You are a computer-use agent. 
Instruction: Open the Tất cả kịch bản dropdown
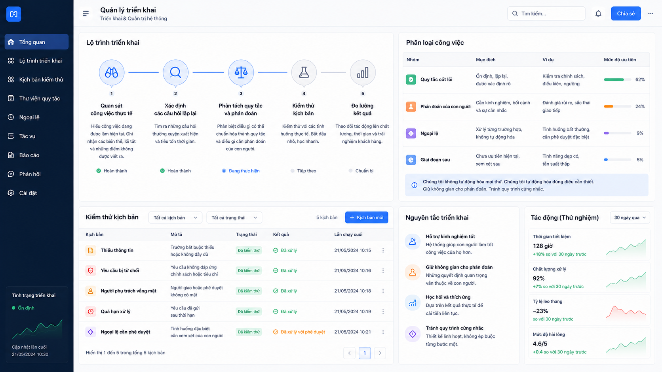(175, 218)
